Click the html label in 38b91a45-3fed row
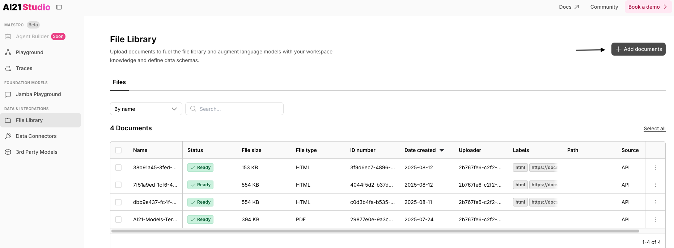674x248 pixels. click(x=520, y=167)
